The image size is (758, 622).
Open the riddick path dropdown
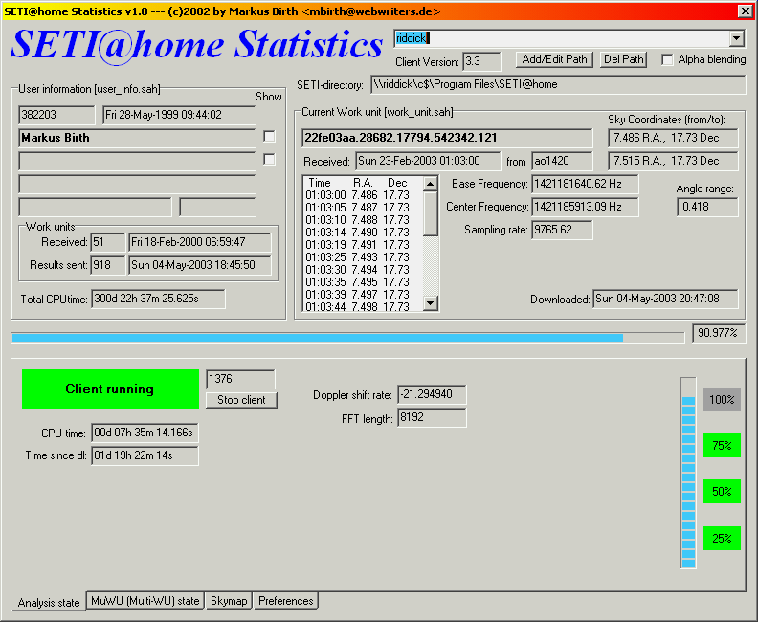pyautogui.click(x=736, y=38)
